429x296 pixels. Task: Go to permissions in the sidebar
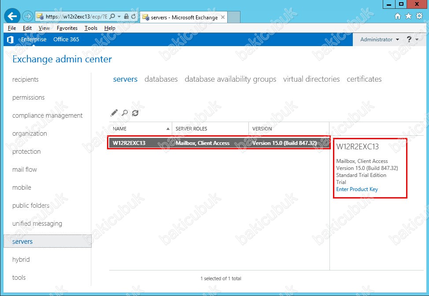(x=29, y=97)
